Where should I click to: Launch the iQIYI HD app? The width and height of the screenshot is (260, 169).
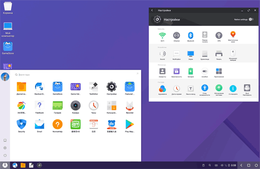point(76,126)
